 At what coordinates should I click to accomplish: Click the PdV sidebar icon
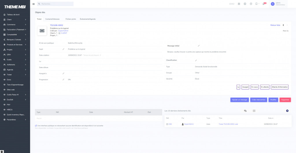tap(5, 105)
